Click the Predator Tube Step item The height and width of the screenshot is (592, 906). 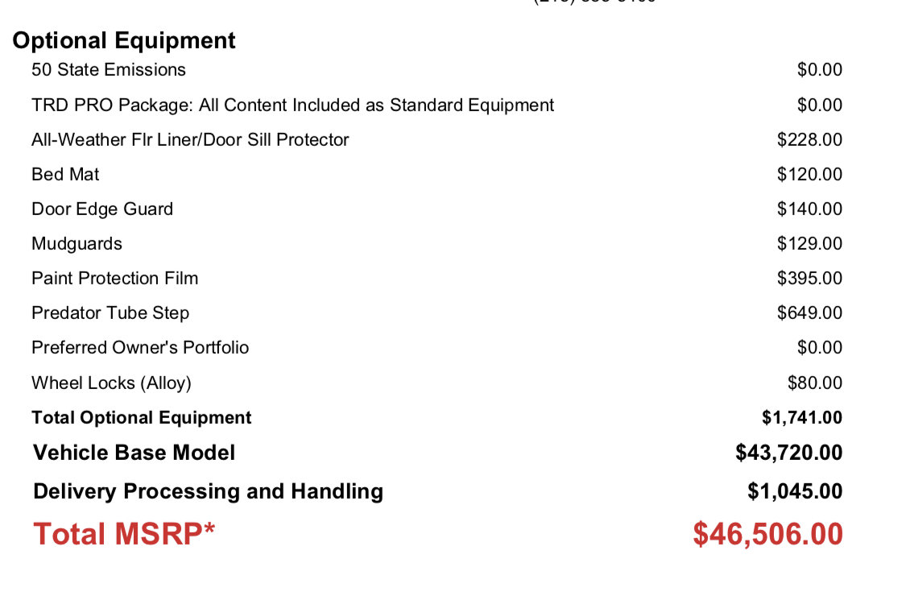click(x=110, y=313)
